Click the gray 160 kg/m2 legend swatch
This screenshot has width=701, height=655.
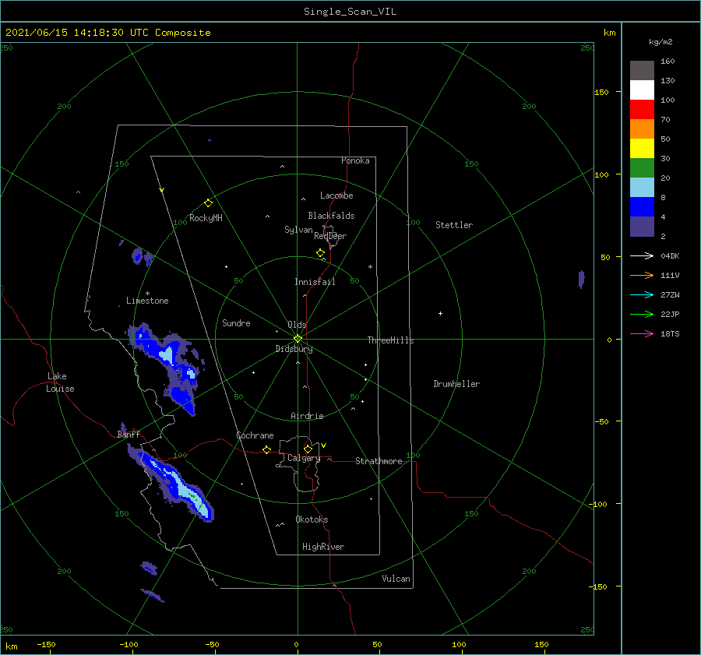click(x=642, y=71)
